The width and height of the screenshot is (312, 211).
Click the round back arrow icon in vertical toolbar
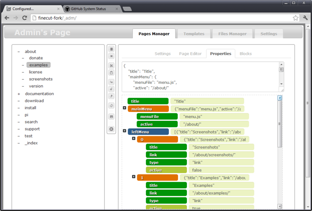coord(112,129)
